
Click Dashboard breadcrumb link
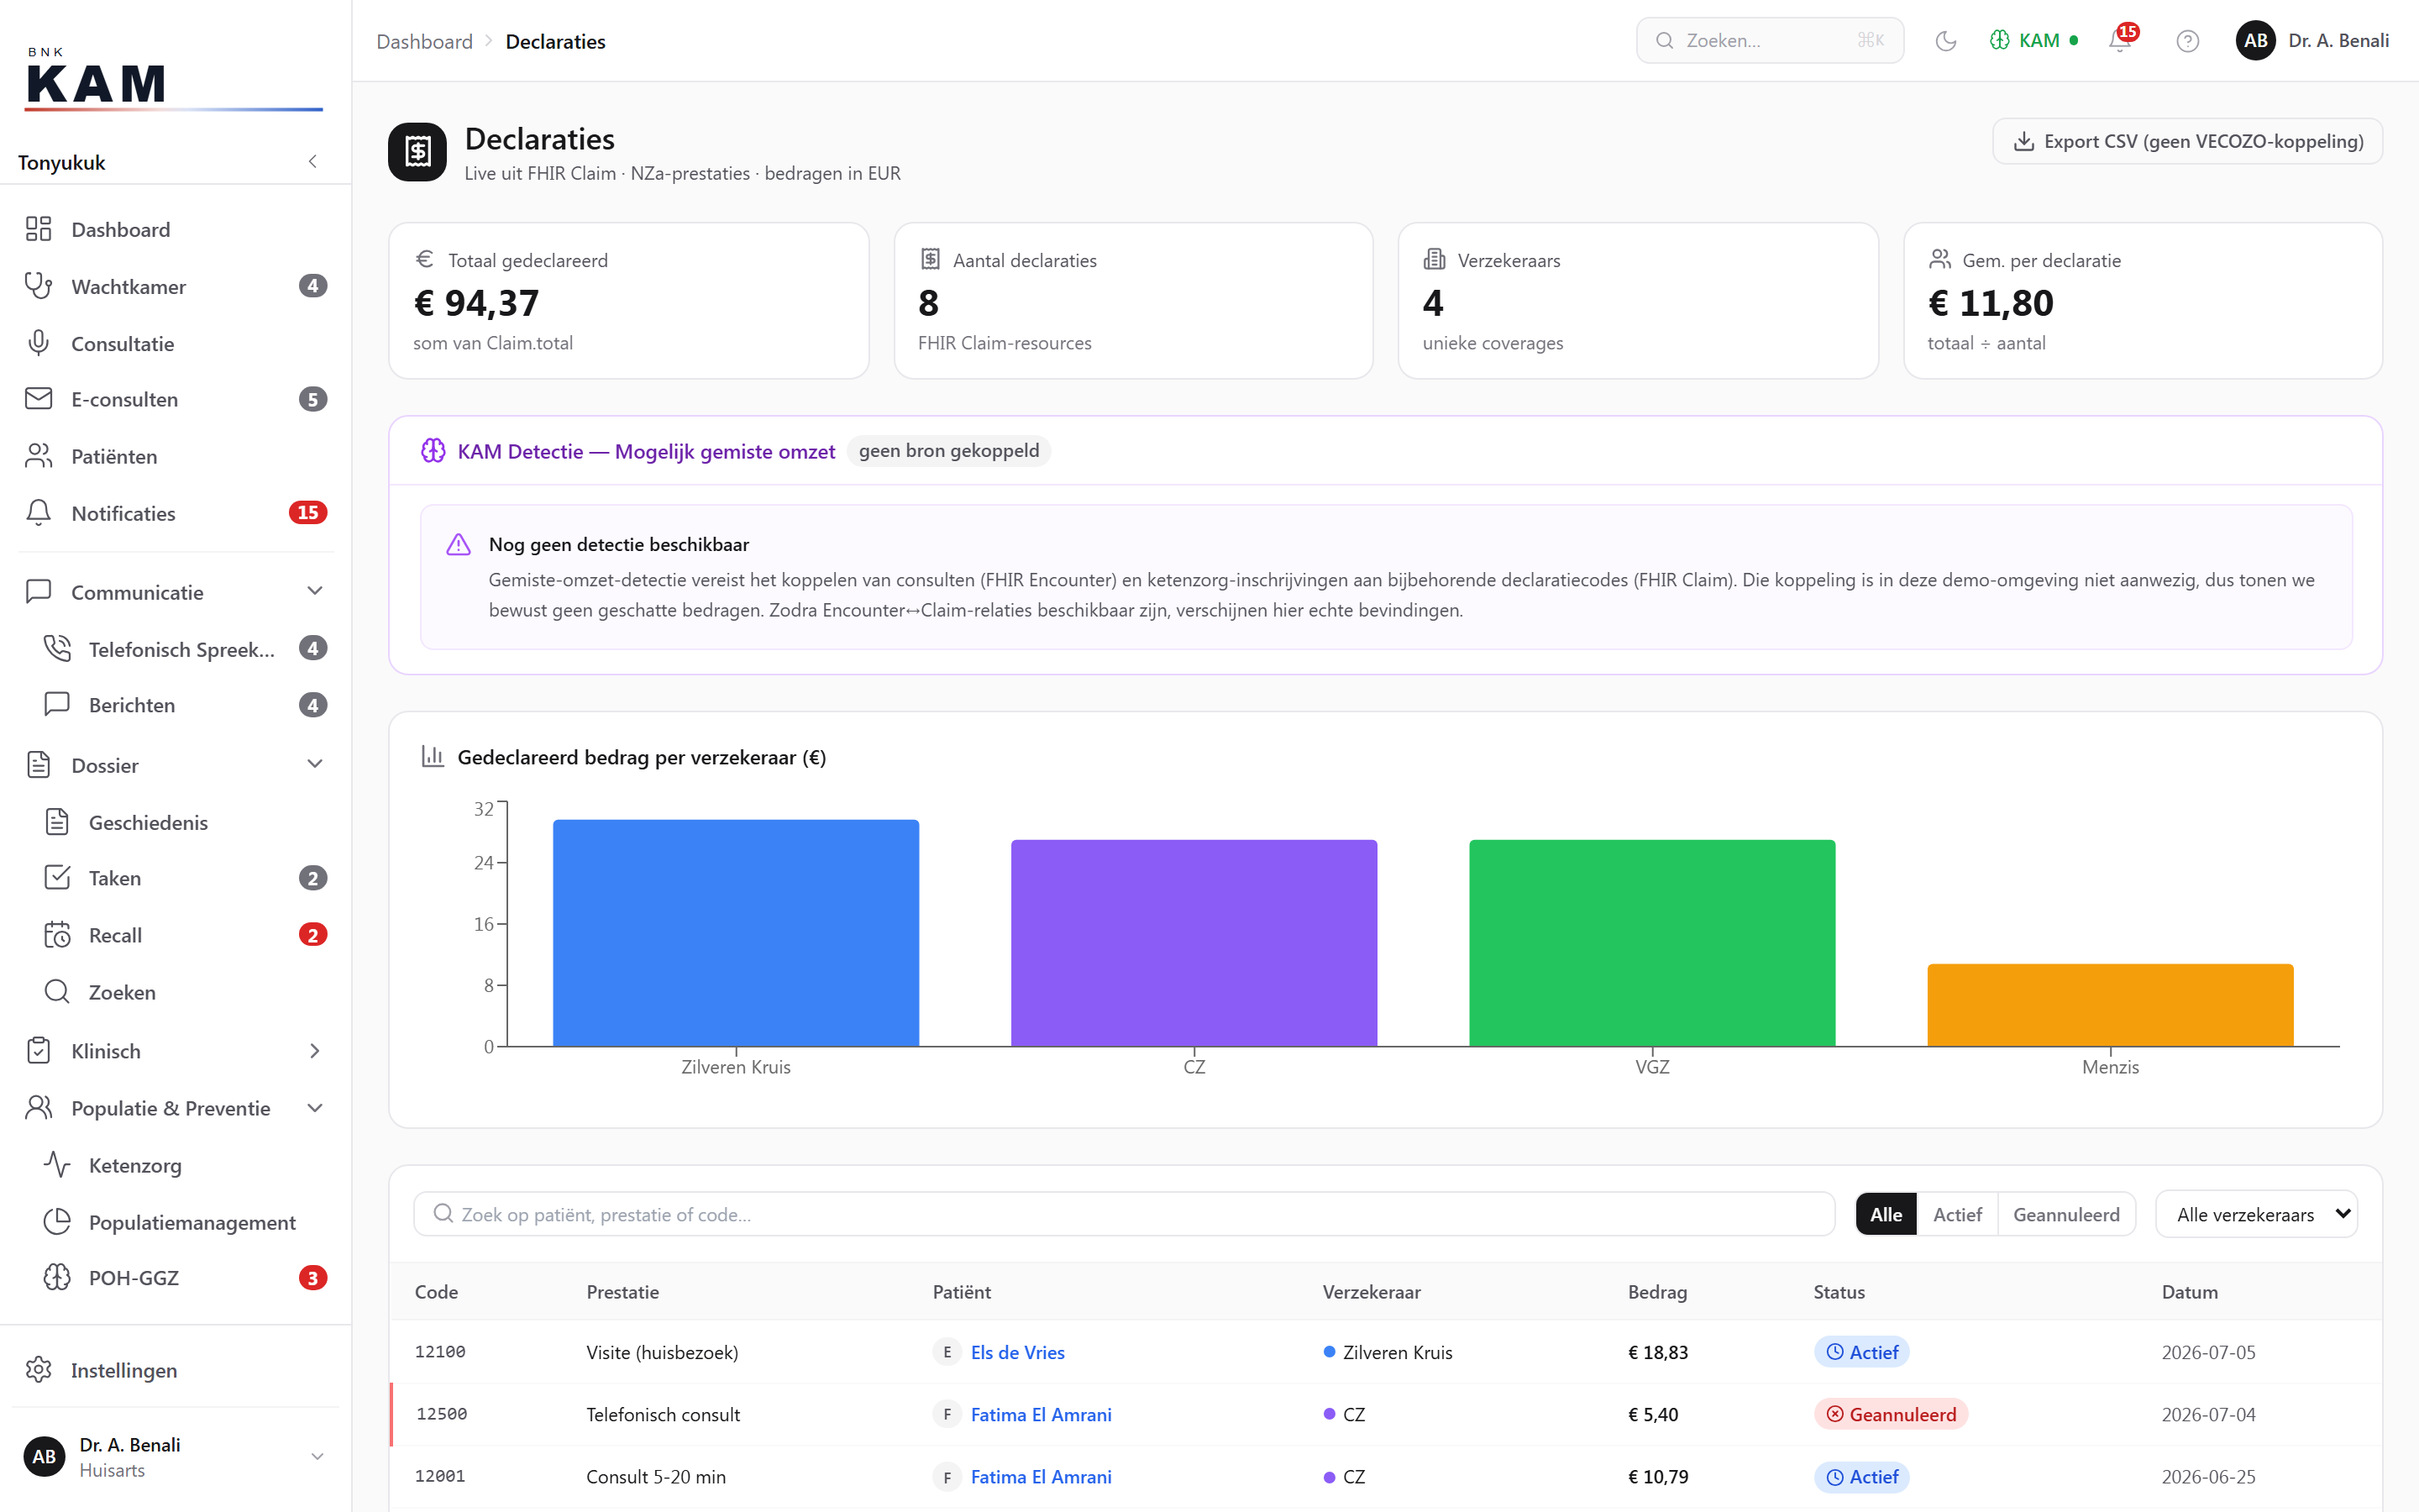pos(424,41)
